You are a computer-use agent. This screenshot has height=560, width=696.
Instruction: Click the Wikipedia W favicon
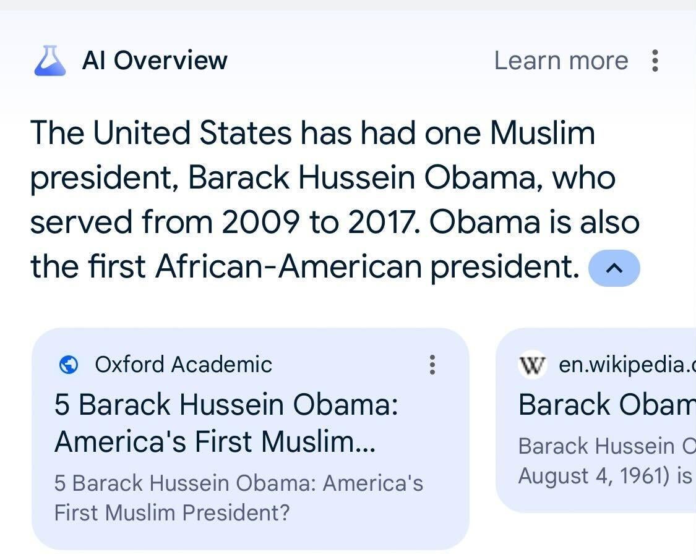pos(531,365)
